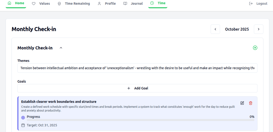Go to the previous month

coord(215,29)
